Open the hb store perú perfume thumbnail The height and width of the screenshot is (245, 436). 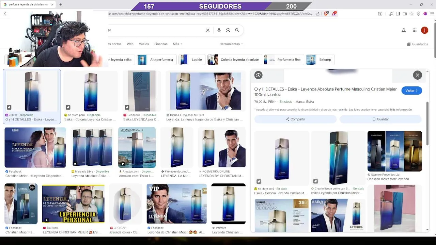91,91
